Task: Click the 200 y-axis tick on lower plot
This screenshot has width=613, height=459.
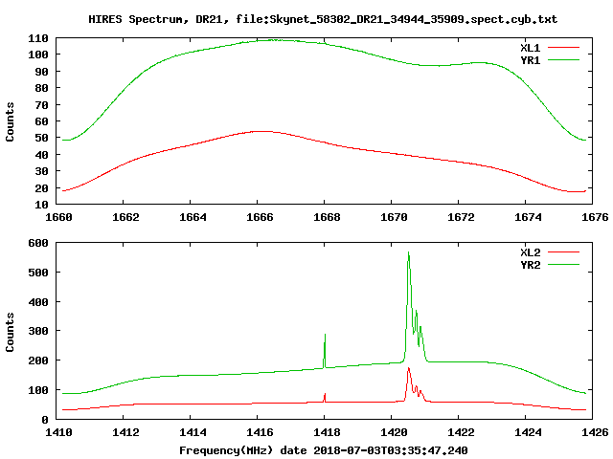Action: (x=38, y=361)
